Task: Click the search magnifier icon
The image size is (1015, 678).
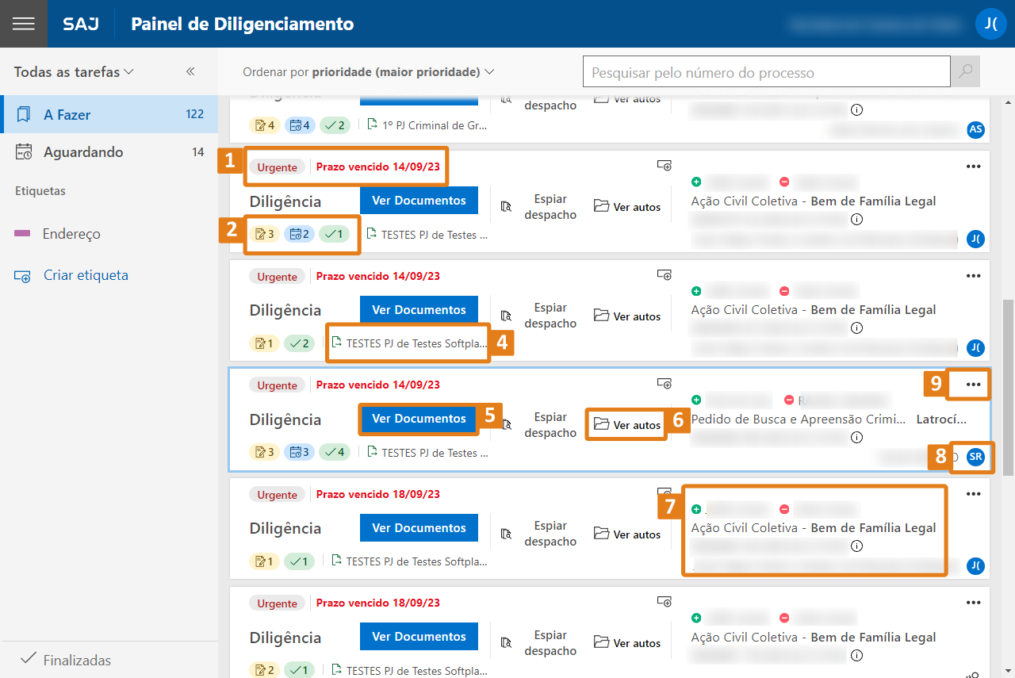Action: click(965, 71)
